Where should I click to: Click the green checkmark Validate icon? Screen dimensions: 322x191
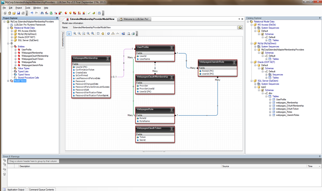tap(89, 13)
